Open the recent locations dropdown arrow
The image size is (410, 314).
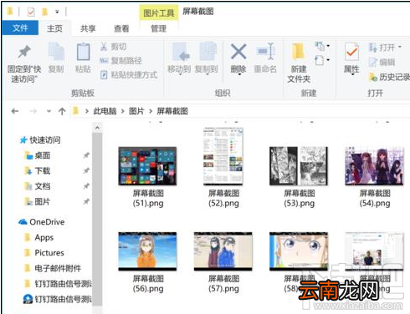[x=49, y=111]
